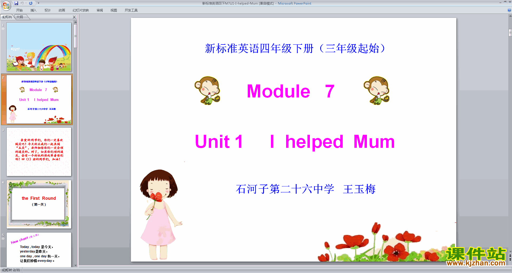Click thumbnail pane scroll-down arrow

pos(75,265)
